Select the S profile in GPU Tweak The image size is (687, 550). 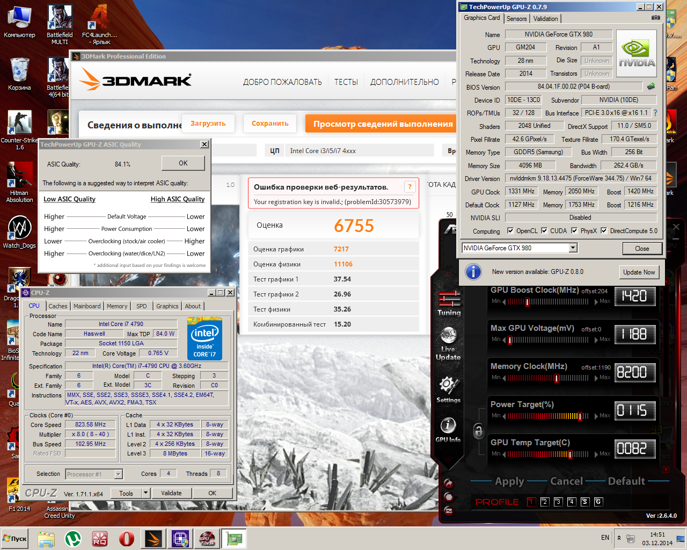(x=585, y=502)
